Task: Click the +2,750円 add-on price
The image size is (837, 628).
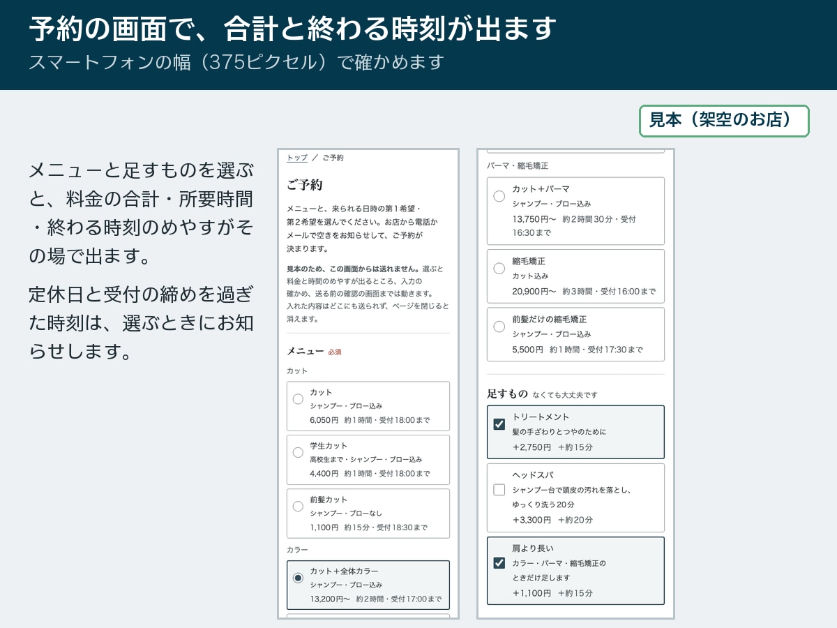Action: 531,447
